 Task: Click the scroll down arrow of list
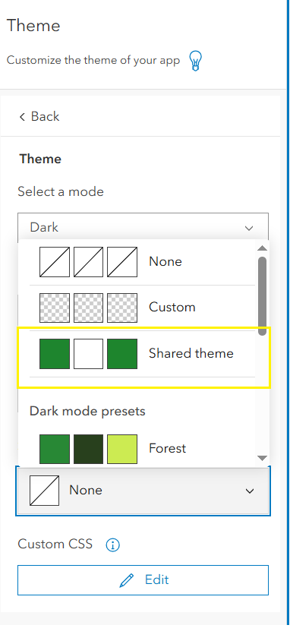click(x=262, y=458)
